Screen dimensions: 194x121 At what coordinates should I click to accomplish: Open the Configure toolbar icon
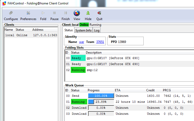tap(11, 13)
